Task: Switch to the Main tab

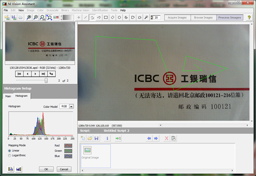Action: [8, 96]
